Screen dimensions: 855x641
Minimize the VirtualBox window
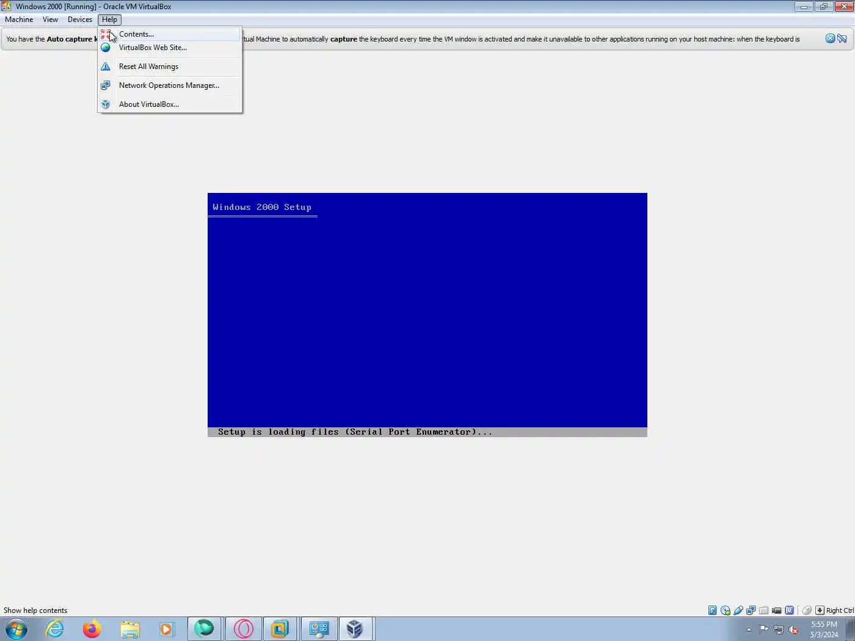tap(804, 7)
